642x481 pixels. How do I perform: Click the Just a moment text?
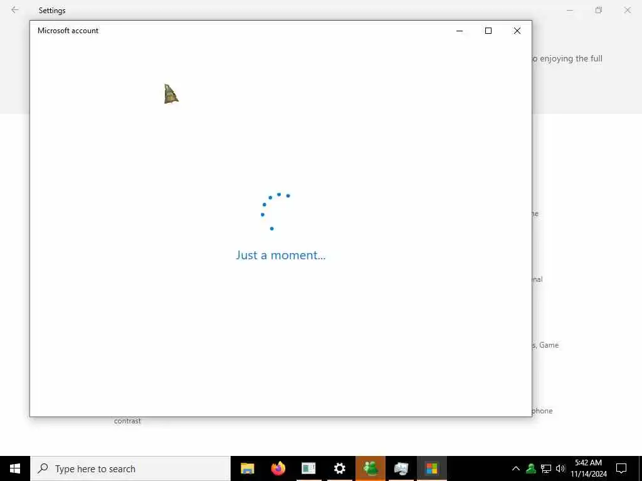coord(280,256)
